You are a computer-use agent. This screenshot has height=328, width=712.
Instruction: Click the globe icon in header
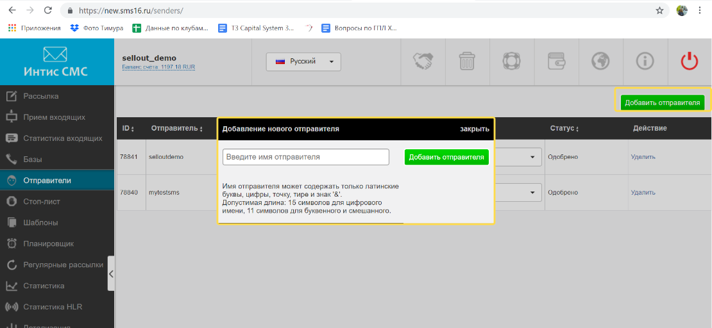[x=600, y=61]
